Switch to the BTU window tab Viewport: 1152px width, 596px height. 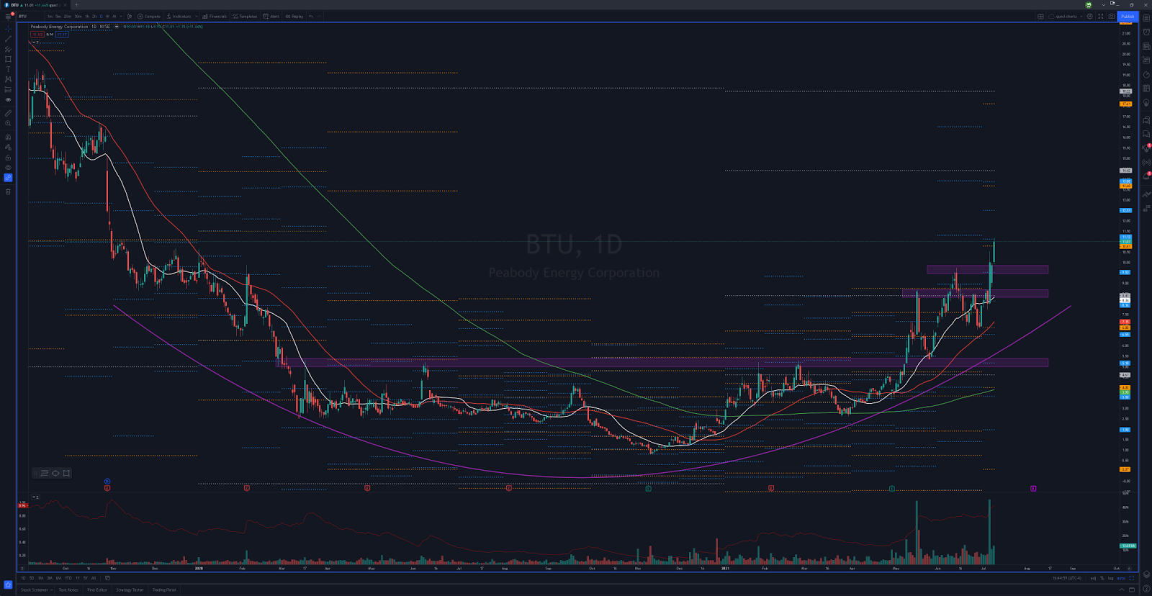[35, 5]
